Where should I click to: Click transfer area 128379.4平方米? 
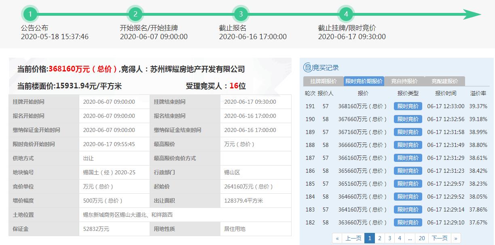243,201
